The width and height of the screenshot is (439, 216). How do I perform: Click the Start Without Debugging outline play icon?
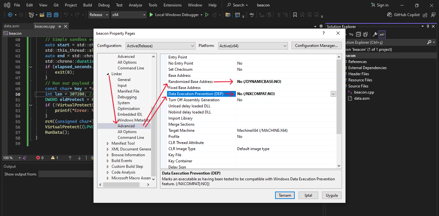point(207,15)
